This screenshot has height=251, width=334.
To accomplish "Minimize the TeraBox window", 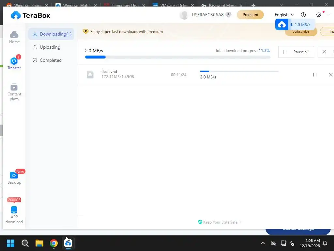I will 329,15.
